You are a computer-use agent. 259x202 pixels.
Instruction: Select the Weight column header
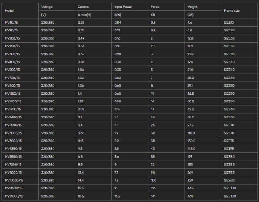pos(192,7)
